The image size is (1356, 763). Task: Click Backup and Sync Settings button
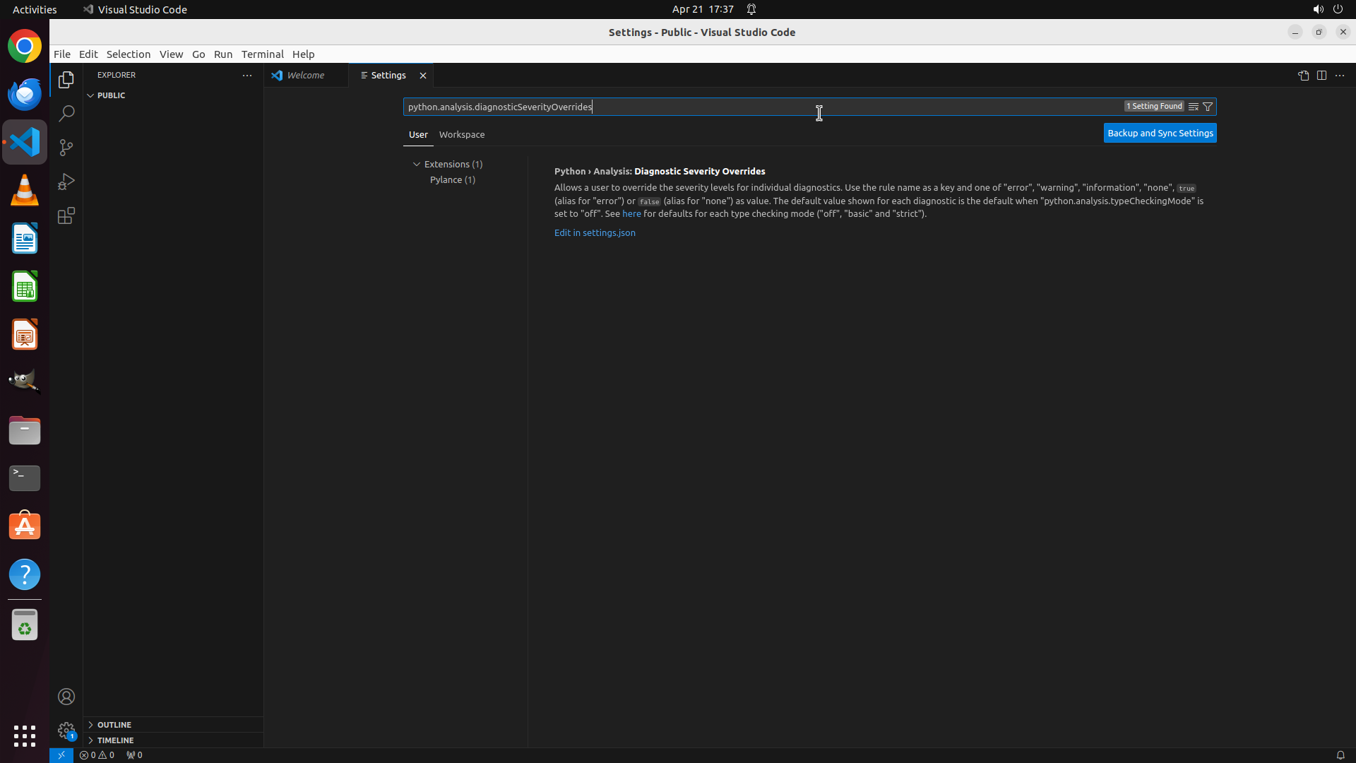[1160, 133]
